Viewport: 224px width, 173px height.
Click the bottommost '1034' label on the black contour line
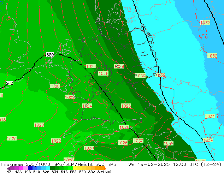[x=208, y=140]
